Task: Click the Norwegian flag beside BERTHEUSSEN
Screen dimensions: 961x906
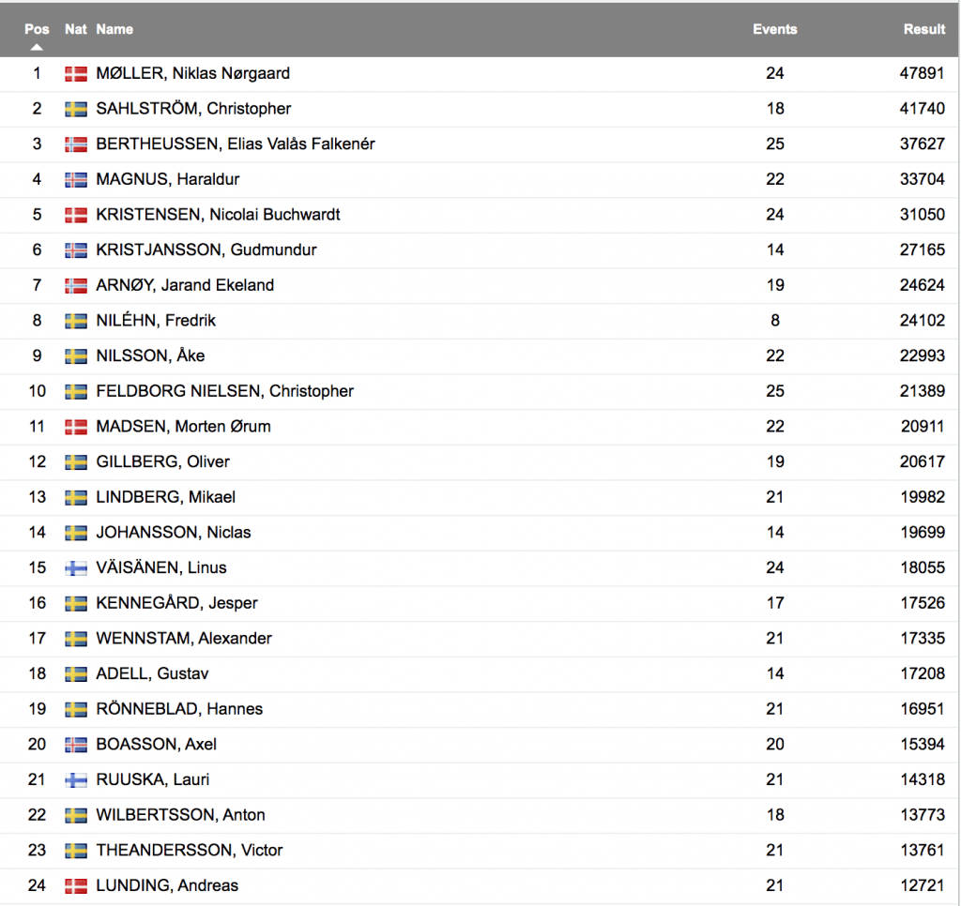Action: coord(76,144)
